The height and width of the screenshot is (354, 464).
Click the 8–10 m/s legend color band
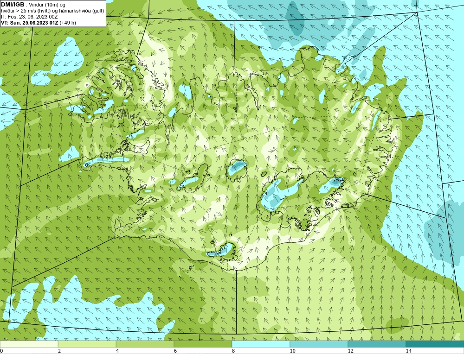point(261,344)
